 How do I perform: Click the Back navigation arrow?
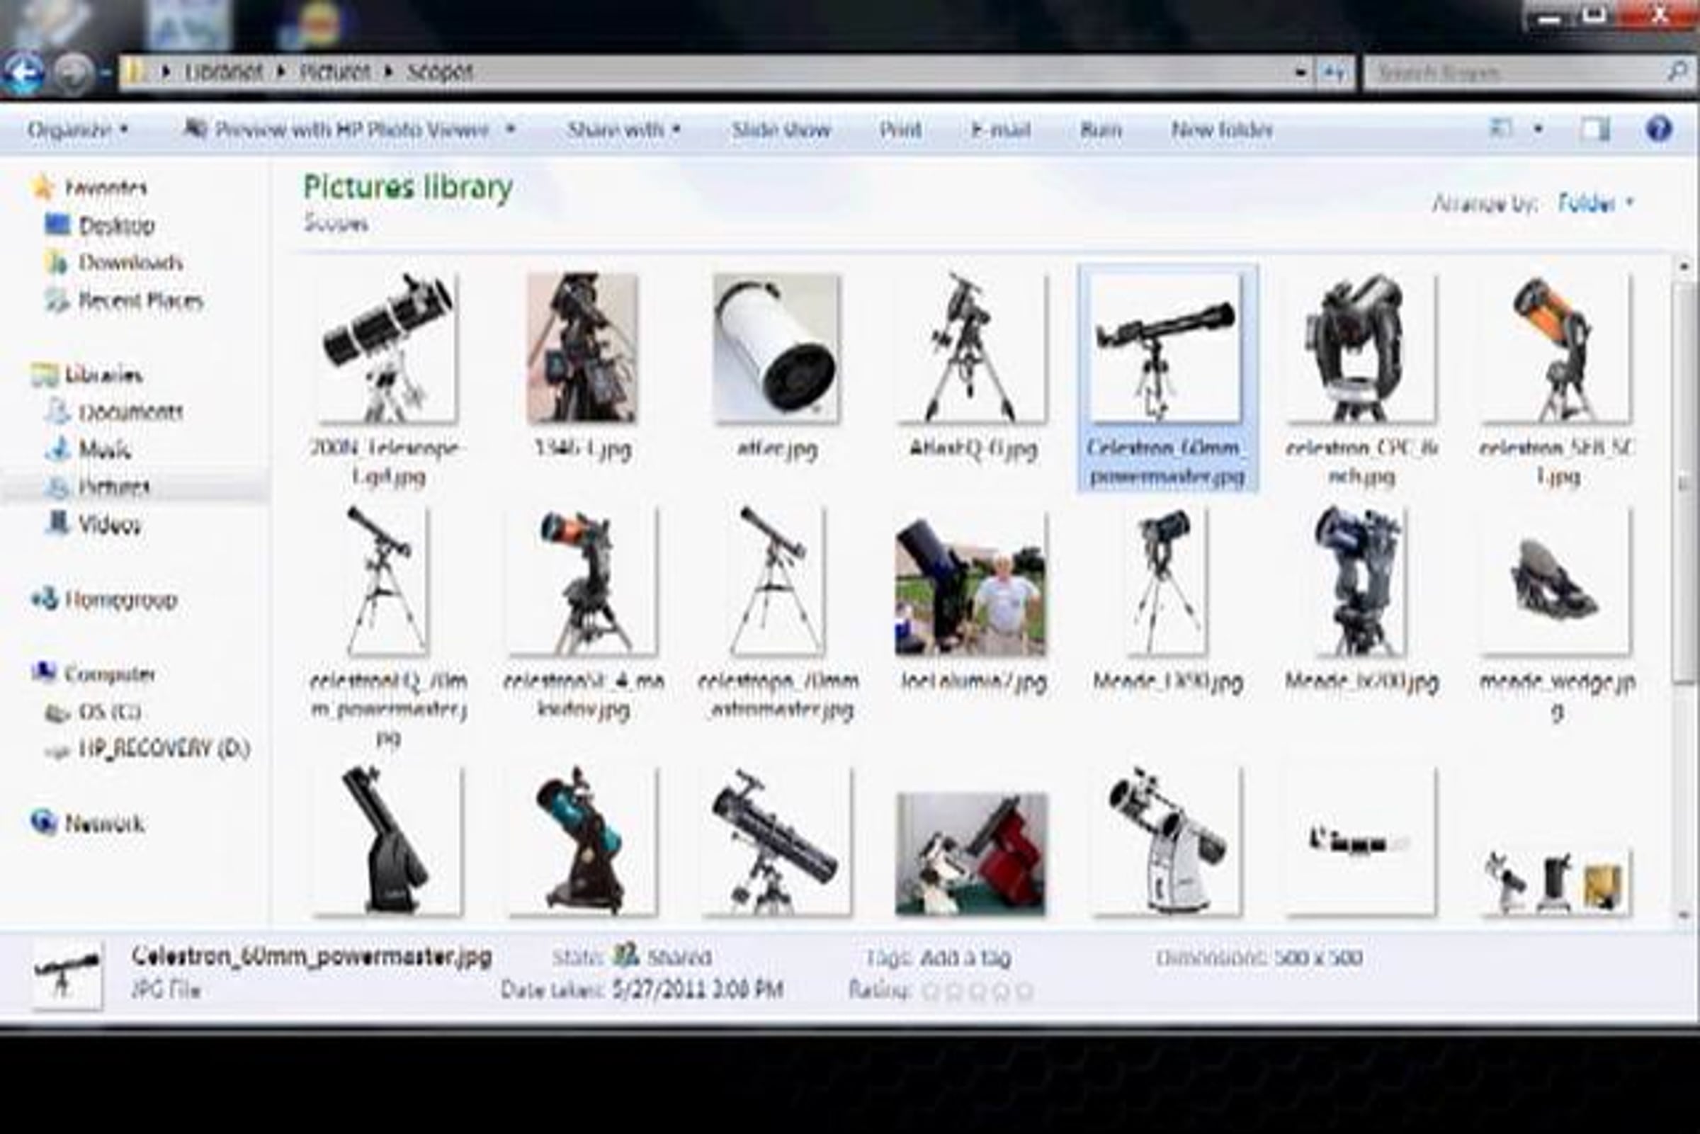click(x=24, y=73)
